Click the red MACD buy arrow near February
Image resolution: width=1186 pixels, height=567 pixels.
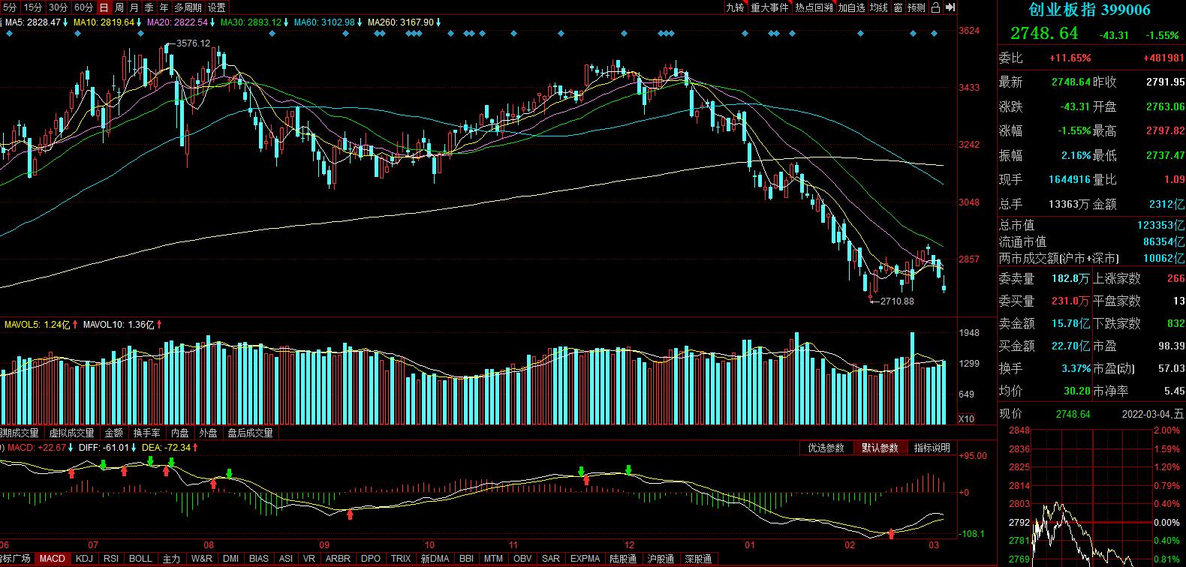pos(891,534)
